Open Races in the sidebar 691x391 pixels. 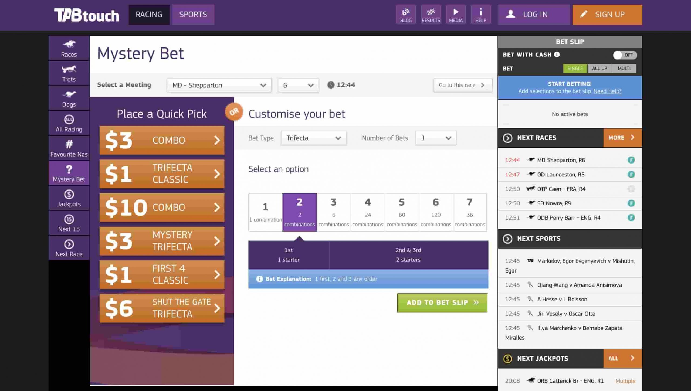[x=69, y=48]
